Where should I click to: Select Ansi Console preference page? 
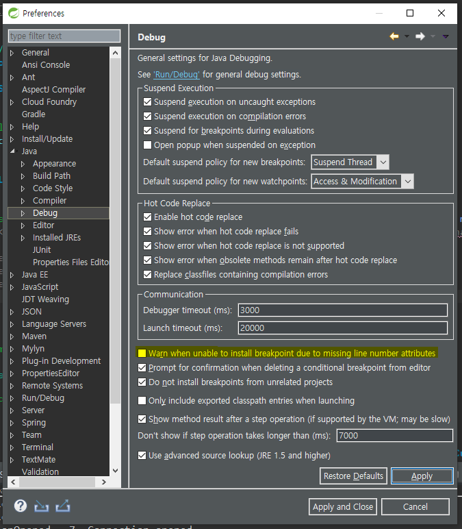pyautogui.click(x=46, y=65)
